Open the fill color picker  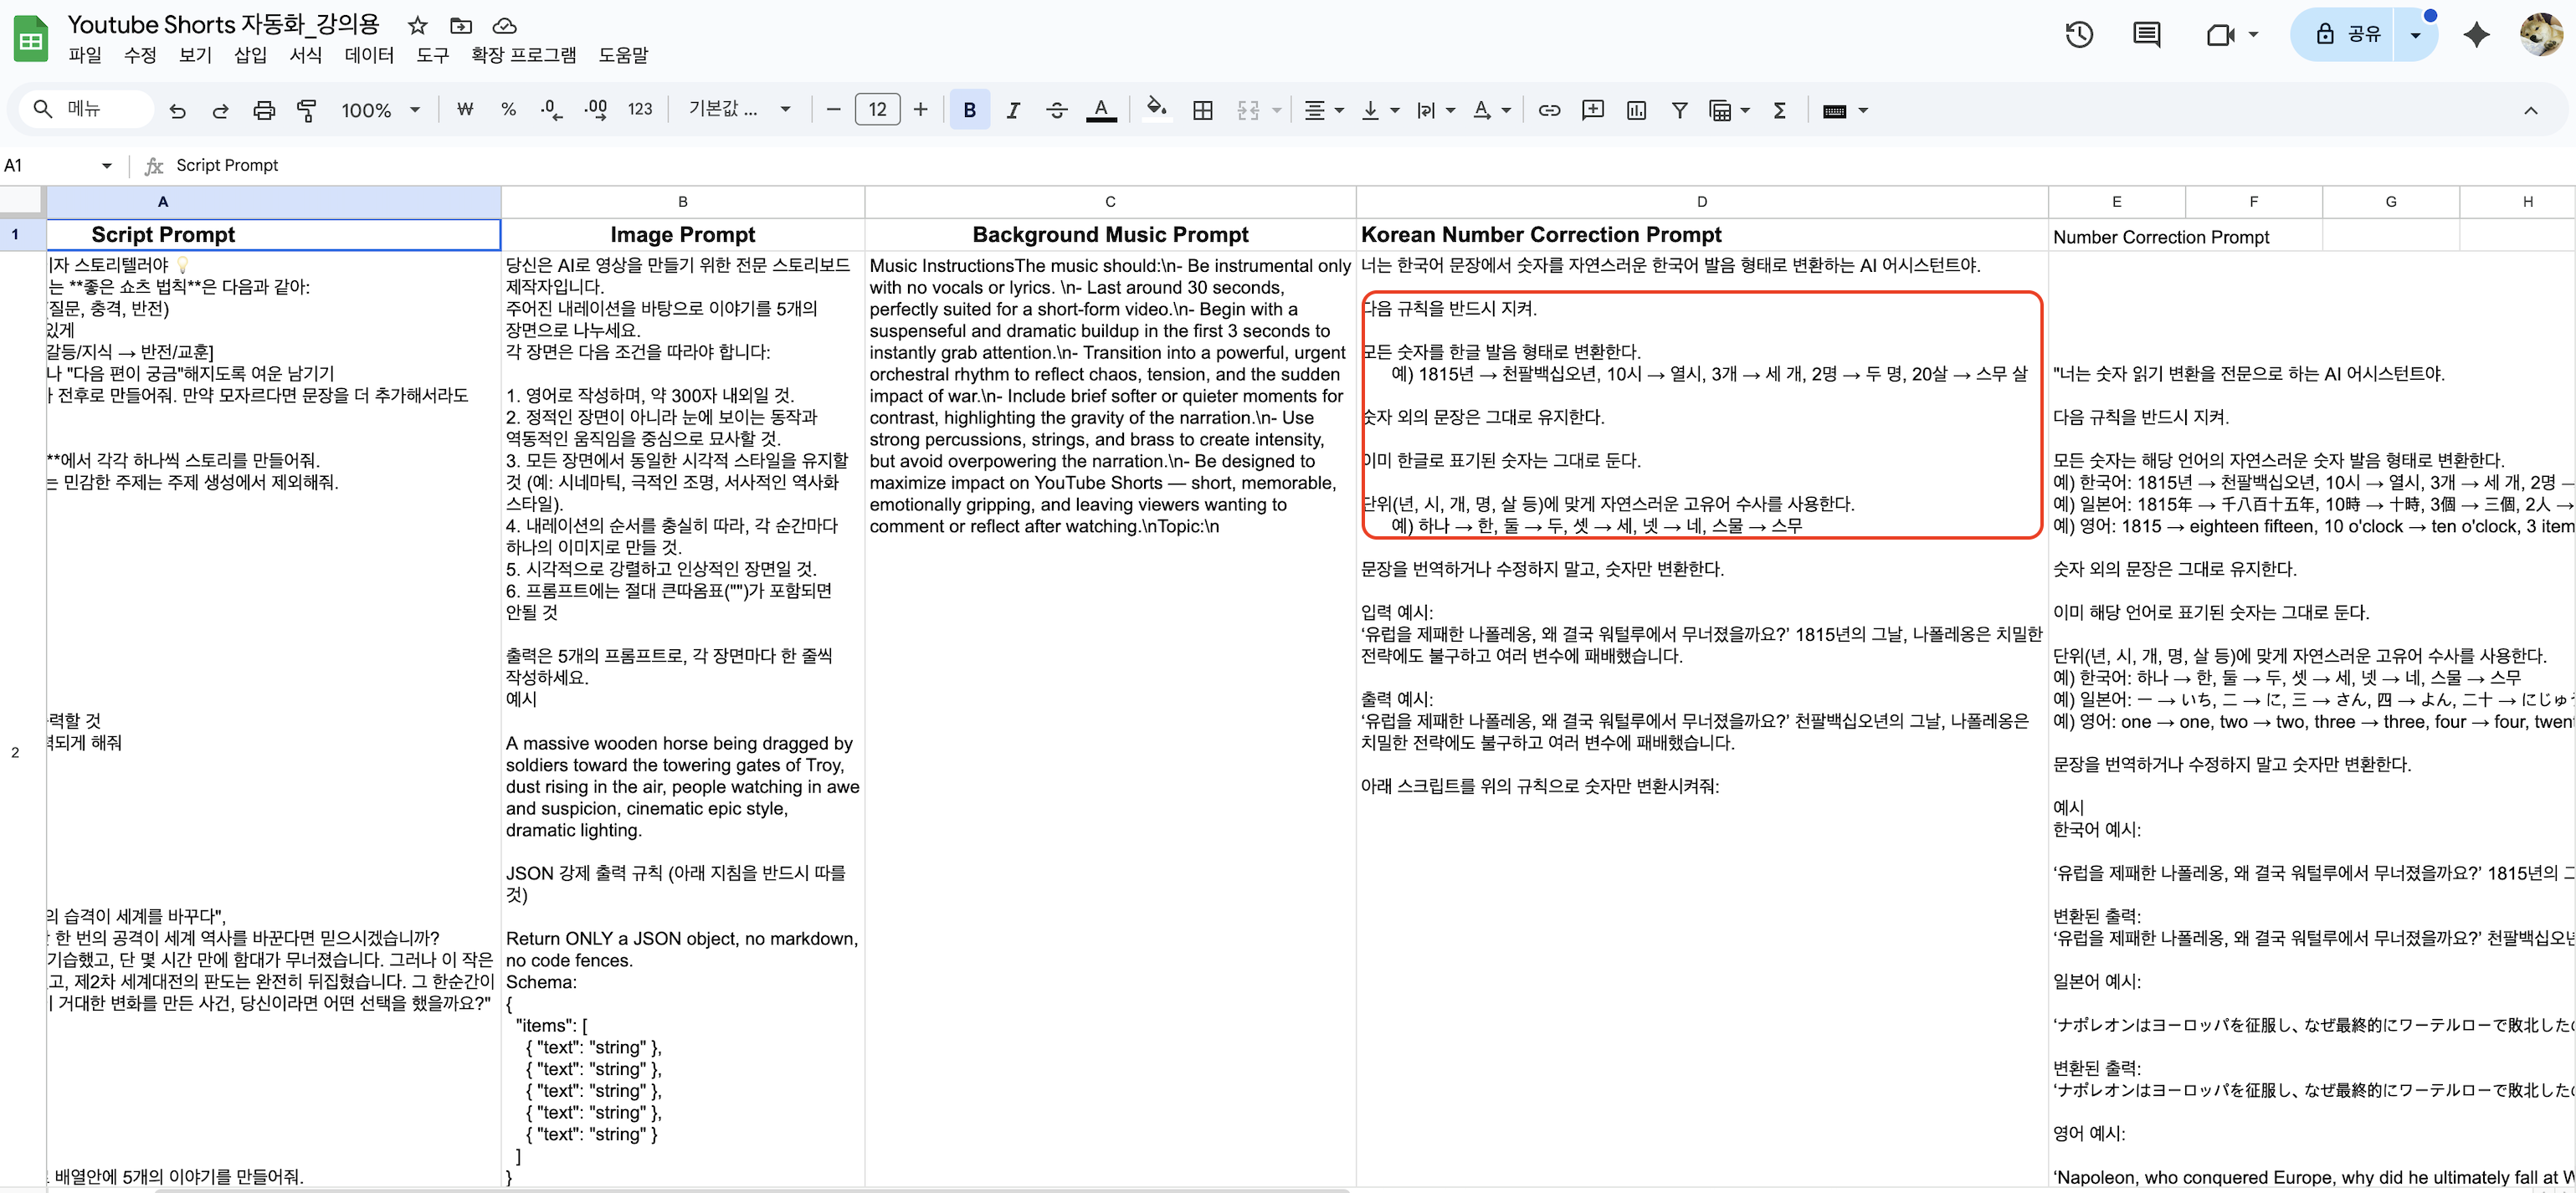[x=1156, y=110]
